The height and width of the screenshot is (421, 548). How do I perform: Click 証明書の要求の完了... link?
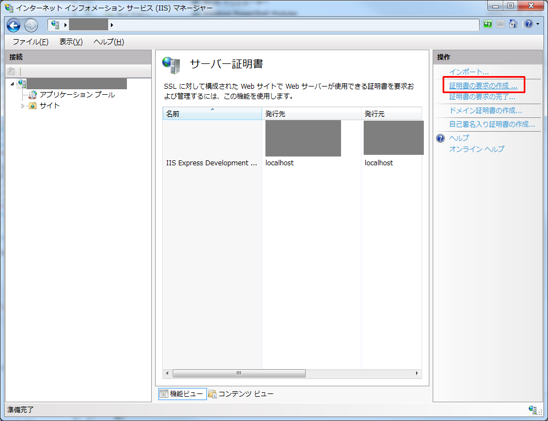(x=482, y=96)
